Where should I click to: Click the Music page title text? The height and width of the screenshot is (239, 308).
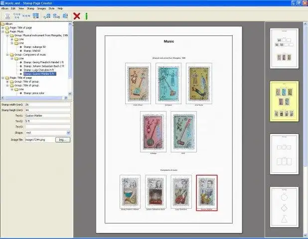pyautogui.click(x=169, y=41)
